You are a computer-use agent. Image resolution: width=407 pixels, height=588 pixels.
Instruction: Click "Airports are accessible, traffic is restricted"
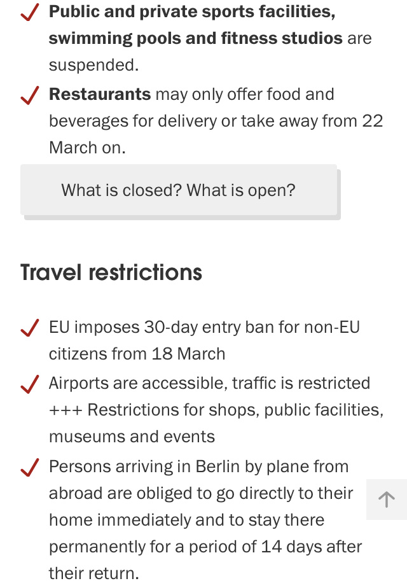[x=209, y=383]
